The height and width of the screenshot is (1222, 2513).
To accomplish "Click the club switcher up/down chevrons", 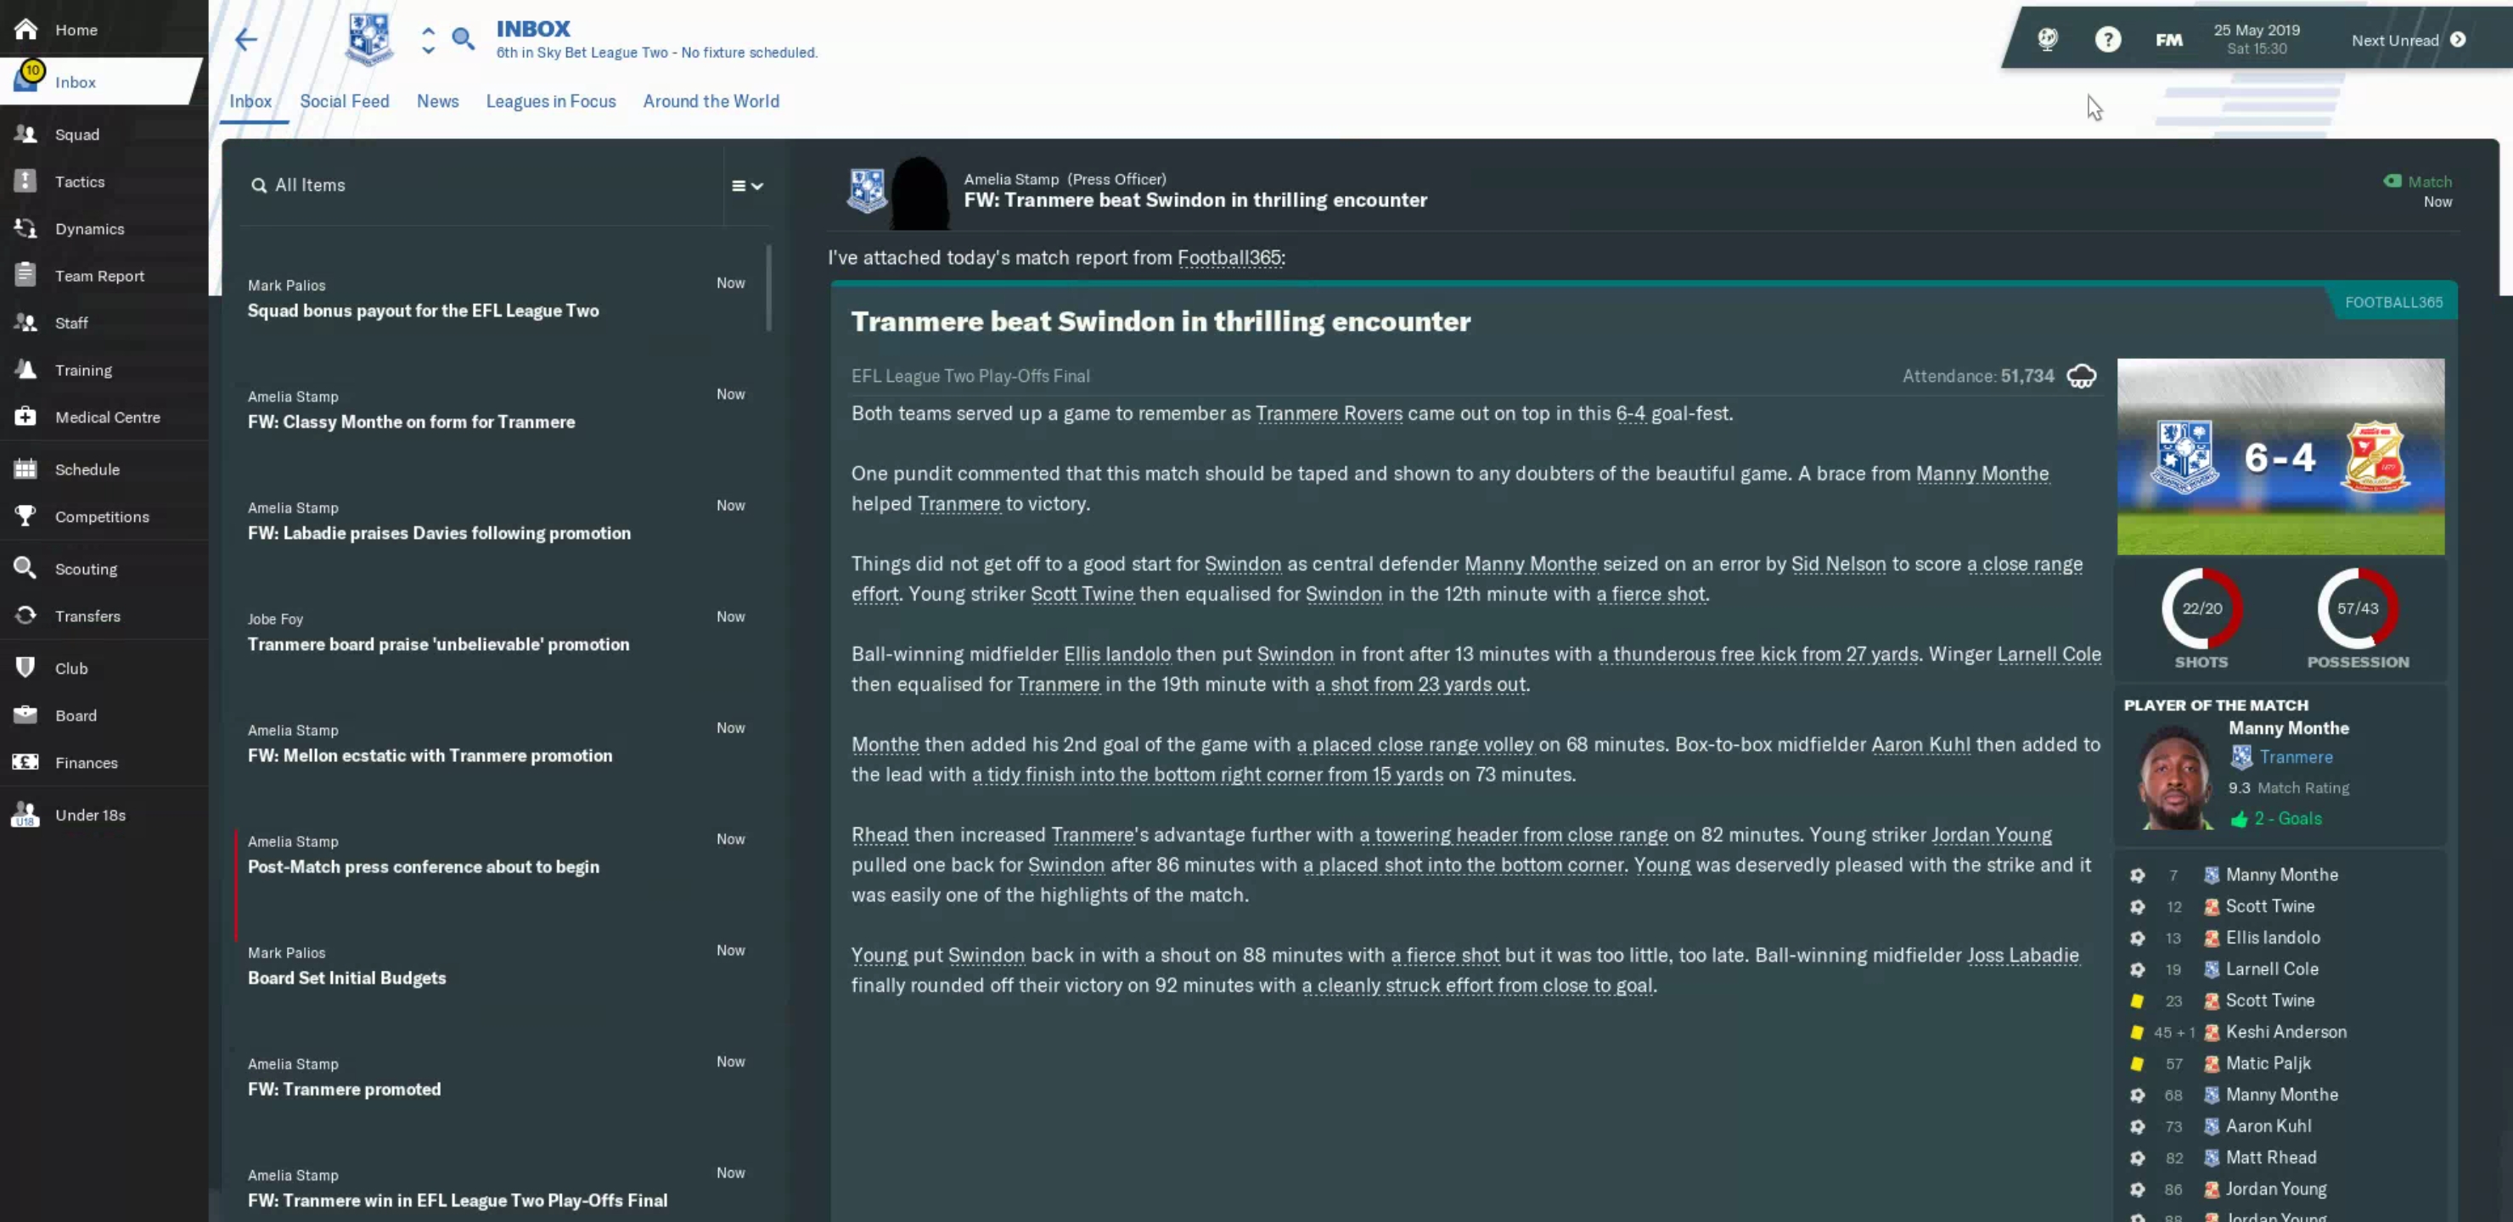I will coord(428,40).
